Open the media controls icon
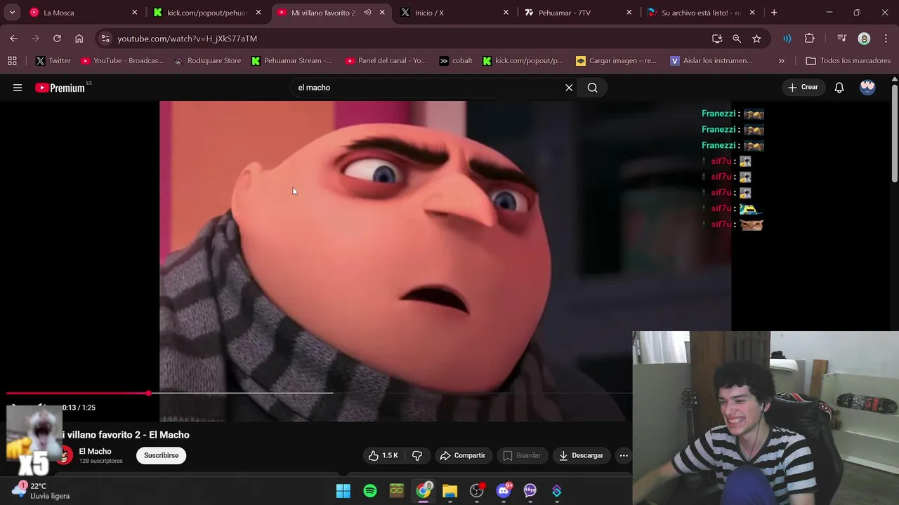The image size is (899, 505). 841,39
